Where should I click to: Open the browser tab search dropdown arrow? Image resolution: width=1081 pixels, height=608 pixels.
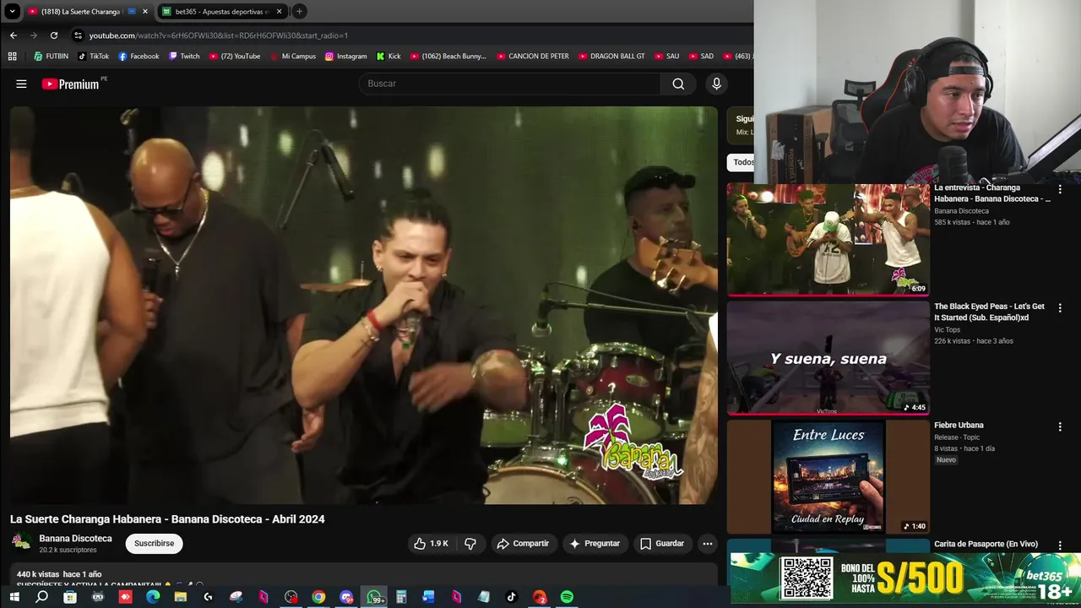coord(12,12)
